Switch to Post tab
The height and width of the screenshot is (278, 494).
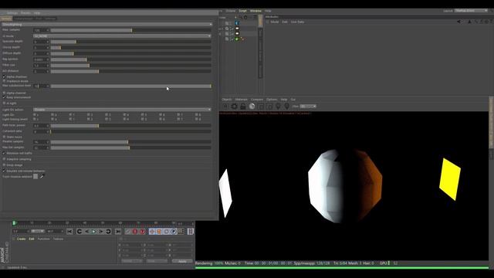coord(38,19)
